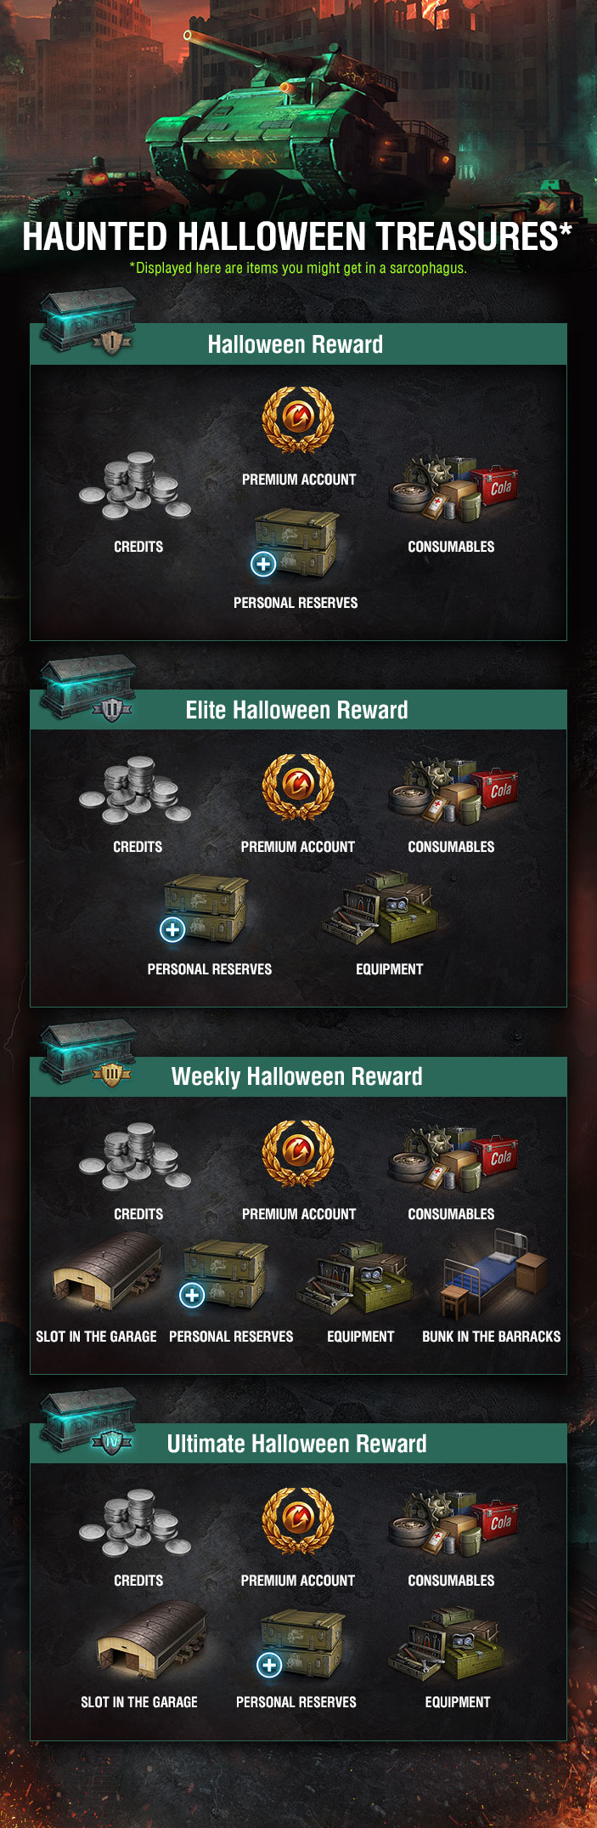This screenshot has width=597, height=1828.
Task: Select Credits coins in Ultimate Halloween Reward
Action: pos(134,1523)
